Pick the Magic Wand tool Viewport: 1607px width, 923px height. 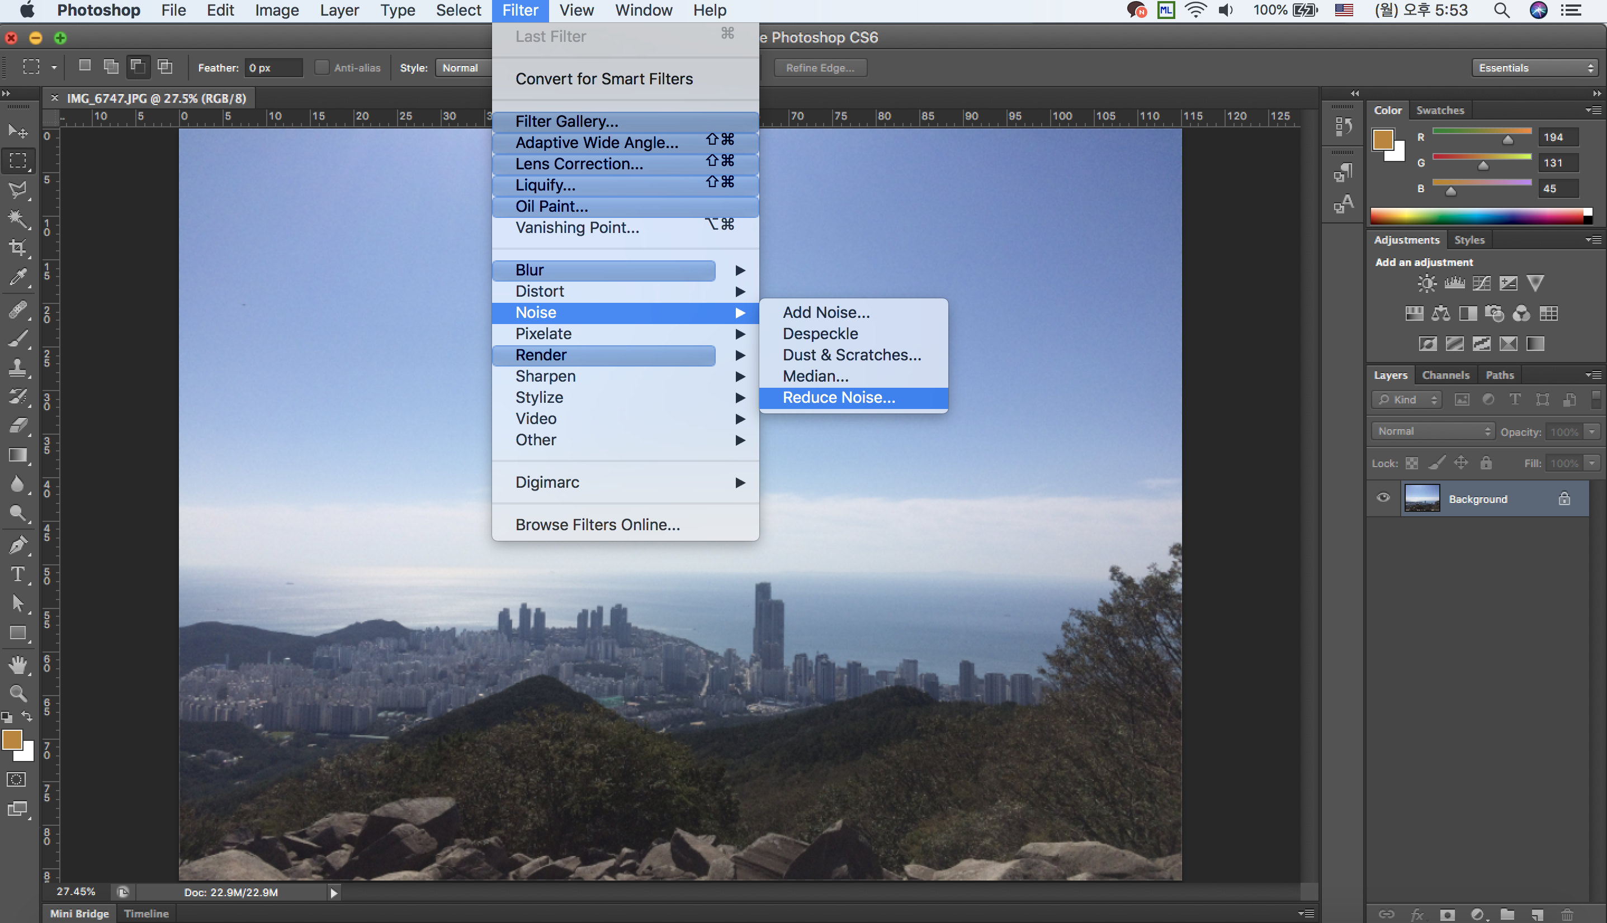18,218
